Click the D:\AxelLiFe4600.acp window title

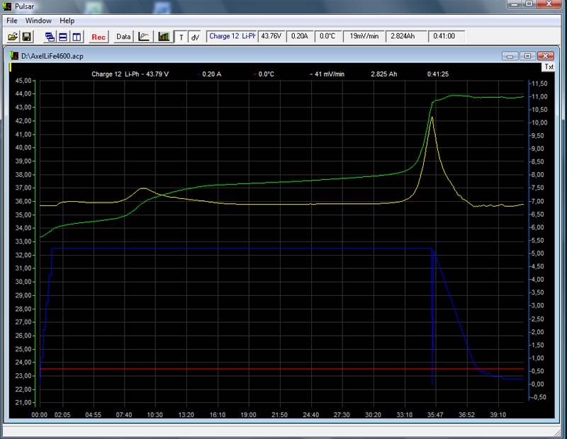[52, 56]
